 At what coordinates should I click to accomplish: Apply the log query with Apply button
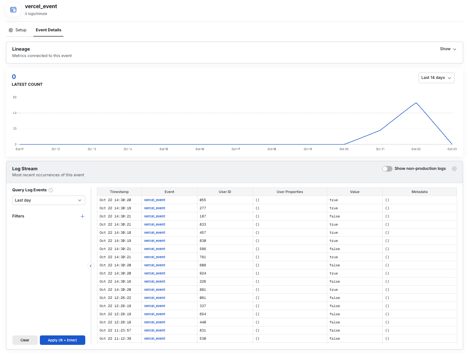point(63,340)
